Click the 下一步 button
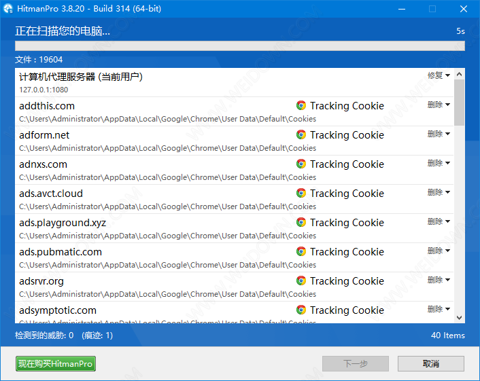 [x=356, y=363]
